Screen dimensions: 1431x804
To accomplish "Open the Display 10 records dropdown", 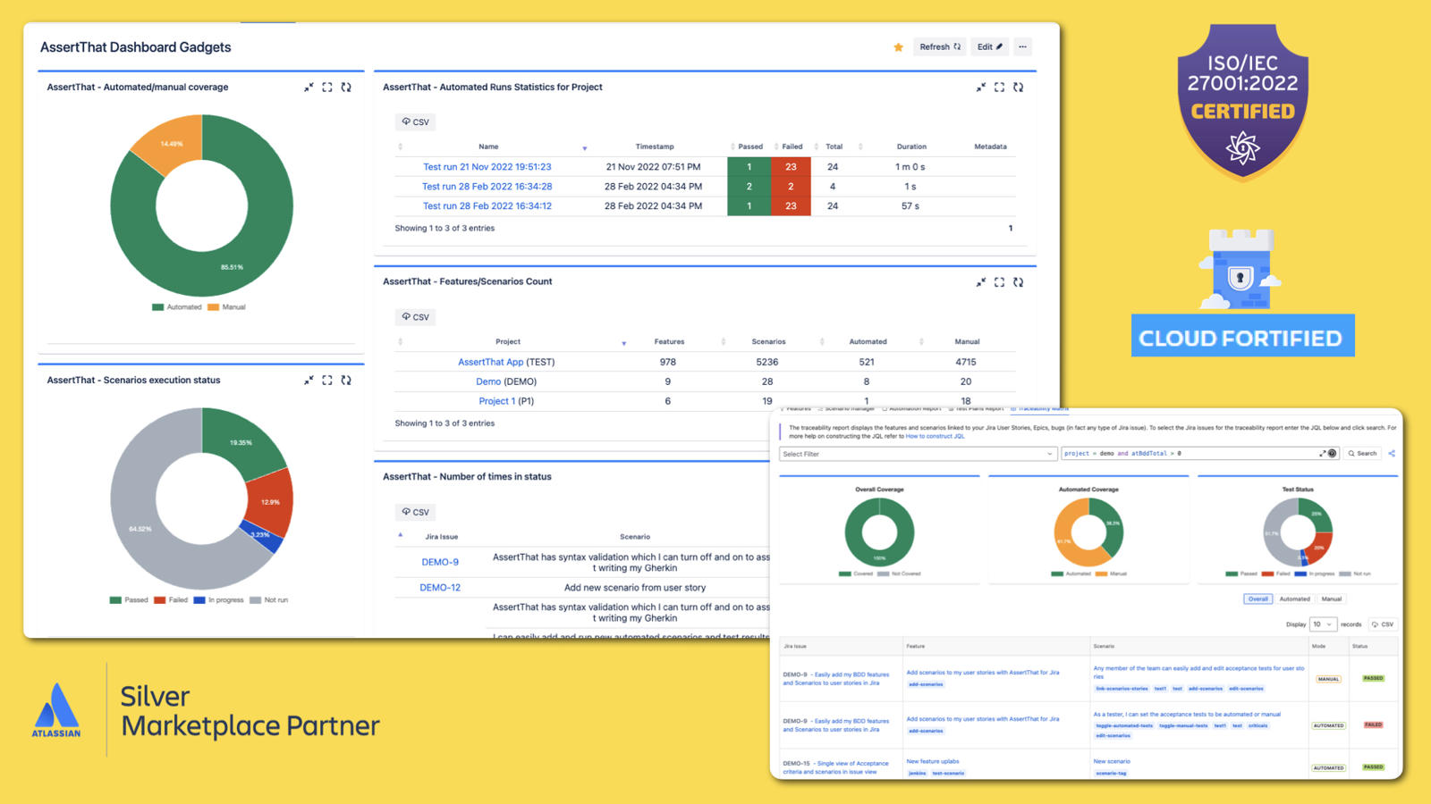I will [x=1323, y=624].
